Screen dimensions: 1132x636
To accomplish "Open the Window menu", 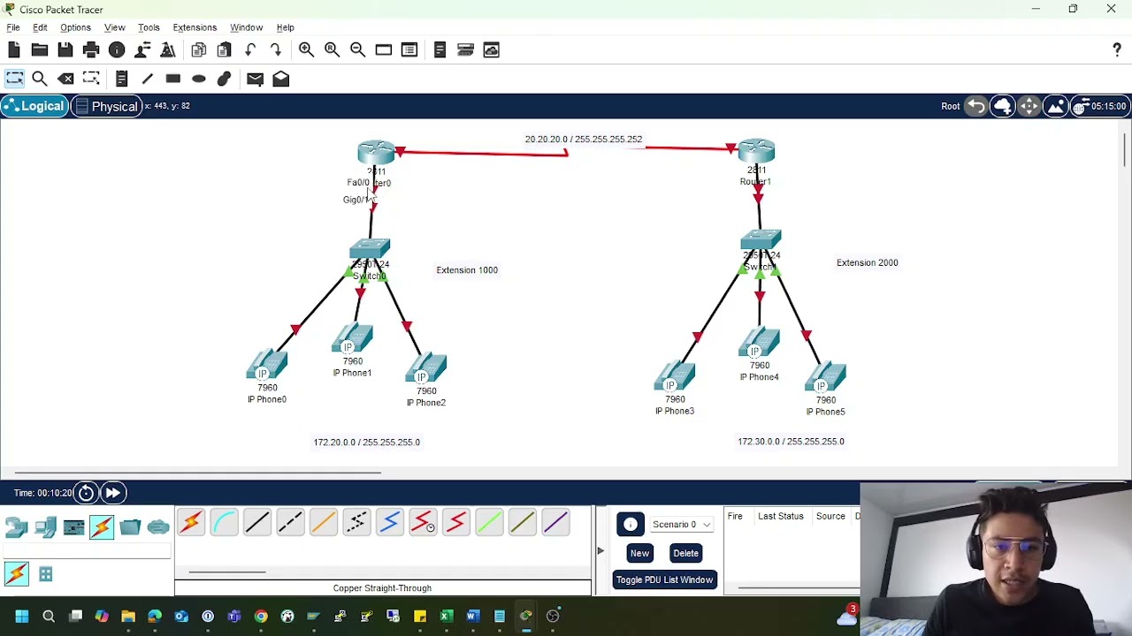I will (246, 27).
